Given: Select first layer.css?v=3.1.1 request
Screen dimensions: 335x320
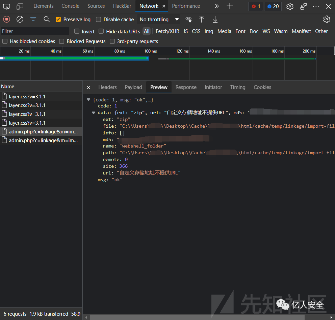Looking at the screenshot, I should (27, 97).
